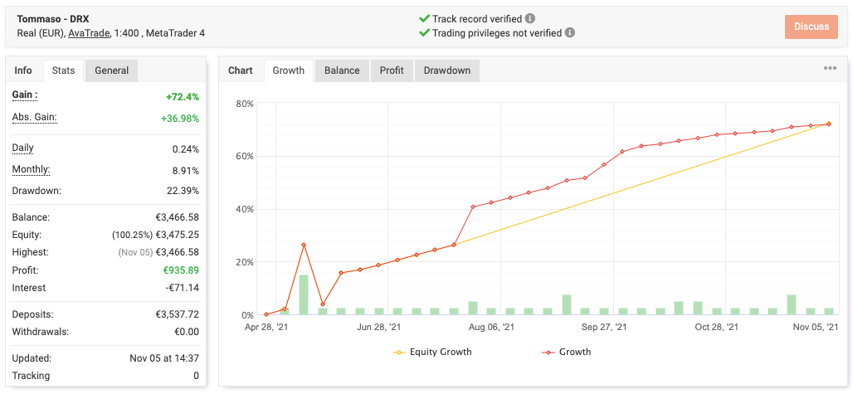Toggle Growth series in chart legend

coord(567,352)
